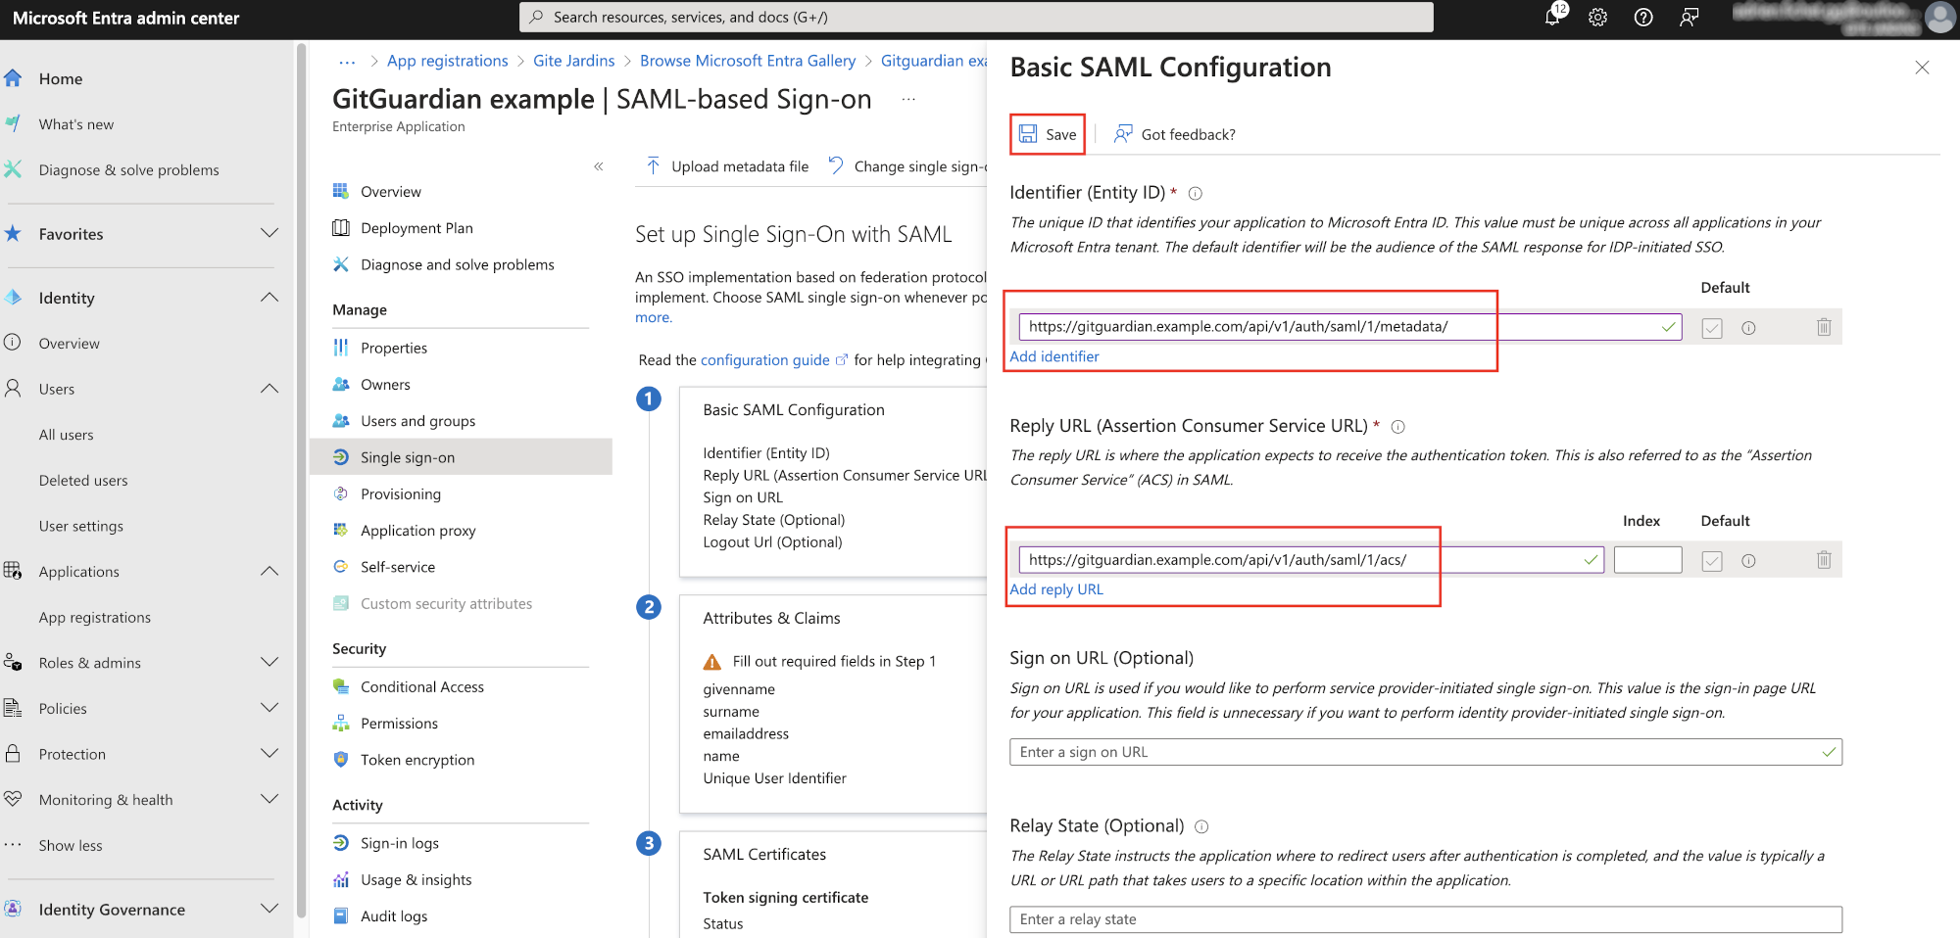Screen dimensions: 1960x938
Task: Delete the reply URL with trash icon
Action: pyautogui.click(x=1824, y=560)
